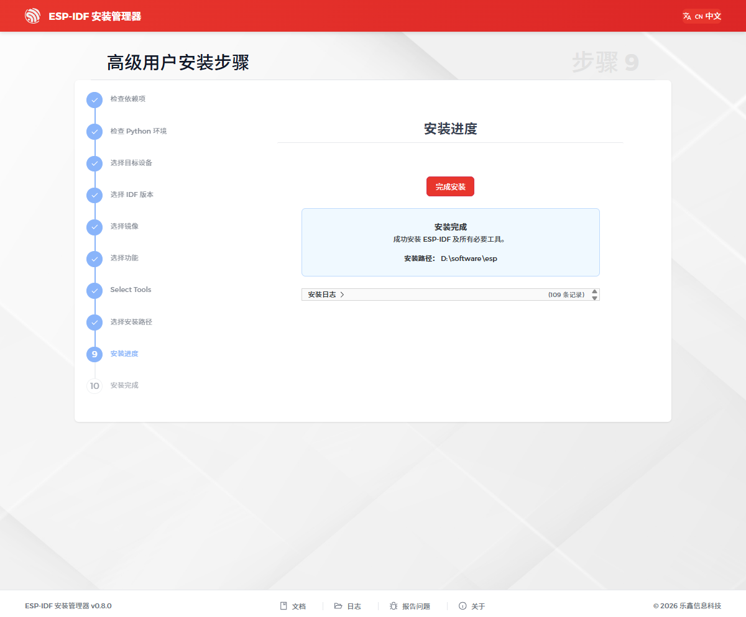Click the step 9 circle icon
The width and height of the screenshot is (746, 617).
(x=94, y=354)
